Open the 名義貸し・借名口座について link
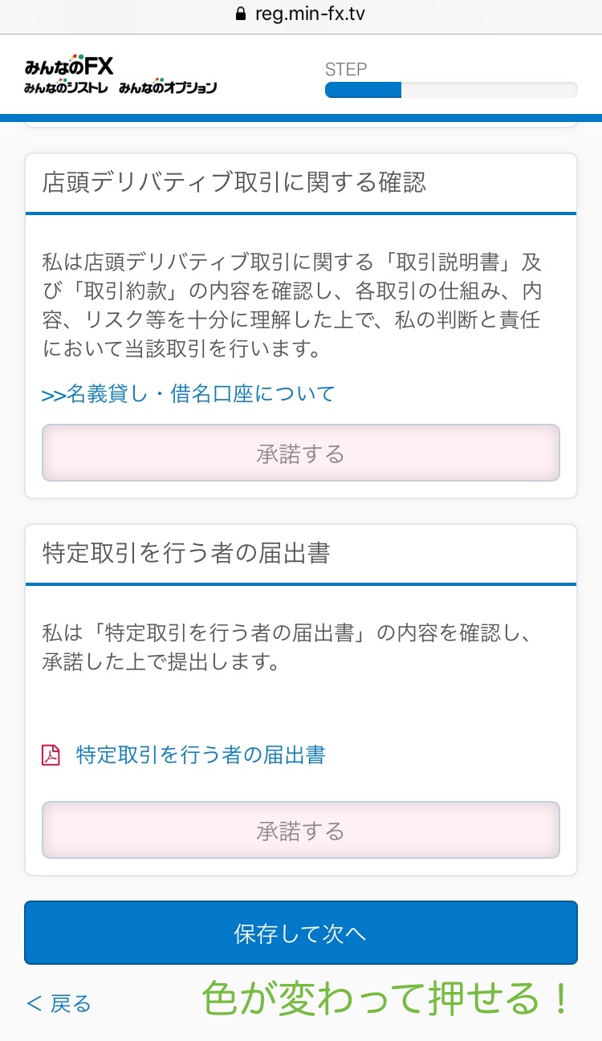The height and width of the screenshot is (1041, 602). coord(201,394)
